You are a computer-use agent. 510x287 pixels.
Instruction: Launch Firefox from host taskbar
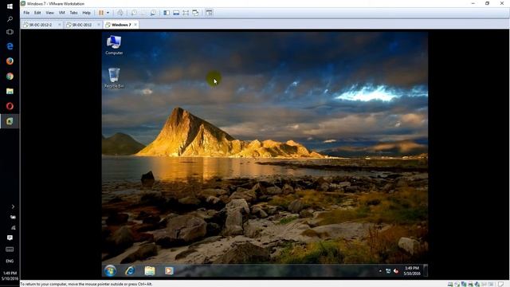(x=10, y=61)
